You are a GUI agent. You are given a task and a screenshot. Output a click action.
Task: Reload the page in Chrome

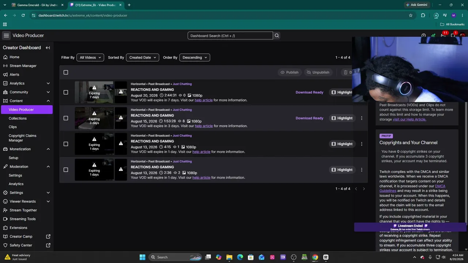(23, 15)
